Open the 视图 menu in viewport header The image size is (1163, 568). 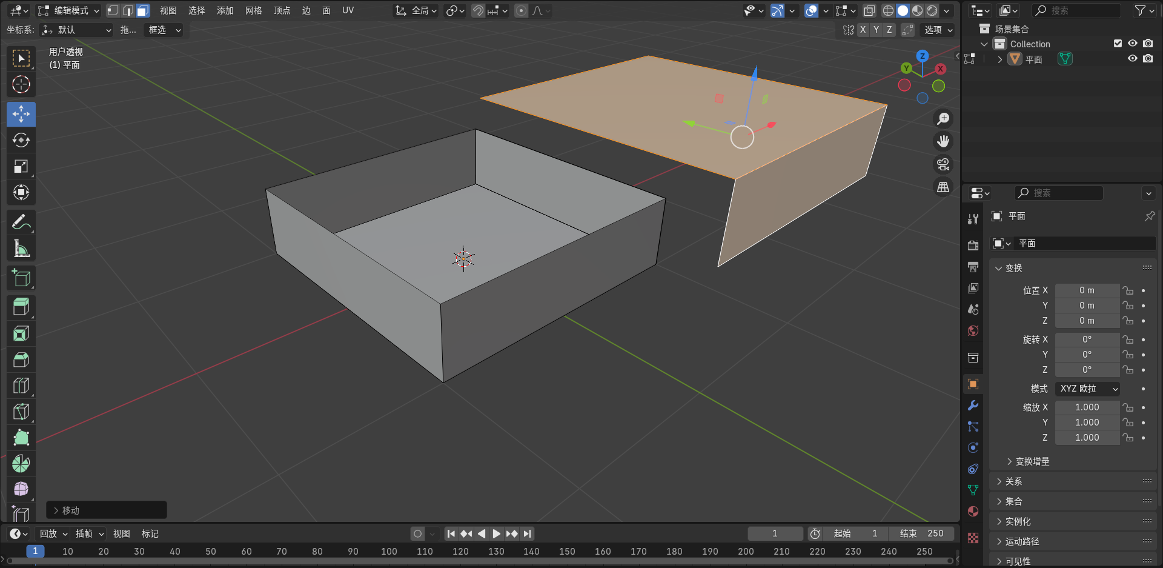point(168,10)
